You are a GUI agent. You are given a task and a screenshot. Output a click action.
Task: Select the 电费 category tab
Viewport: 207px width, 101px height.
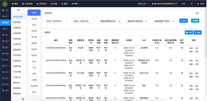(34, 74)
